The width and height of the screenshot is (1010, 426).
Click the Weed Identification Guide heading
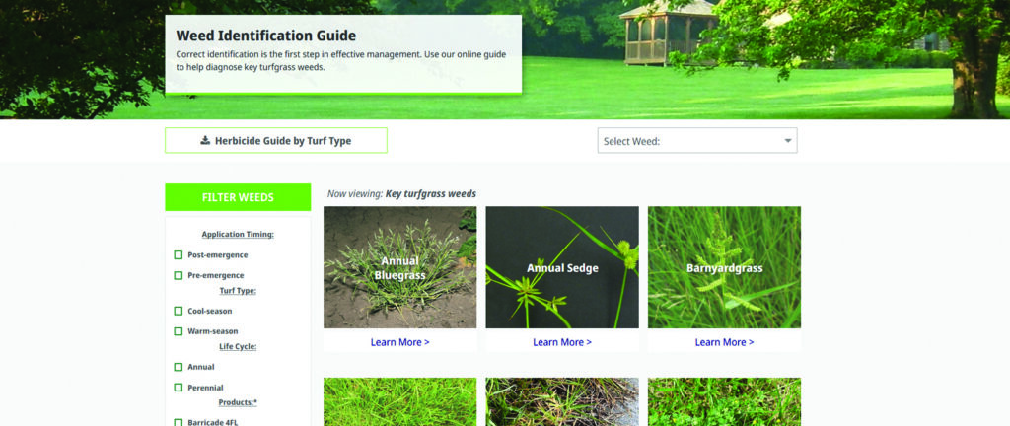click(x=266, y=36)
